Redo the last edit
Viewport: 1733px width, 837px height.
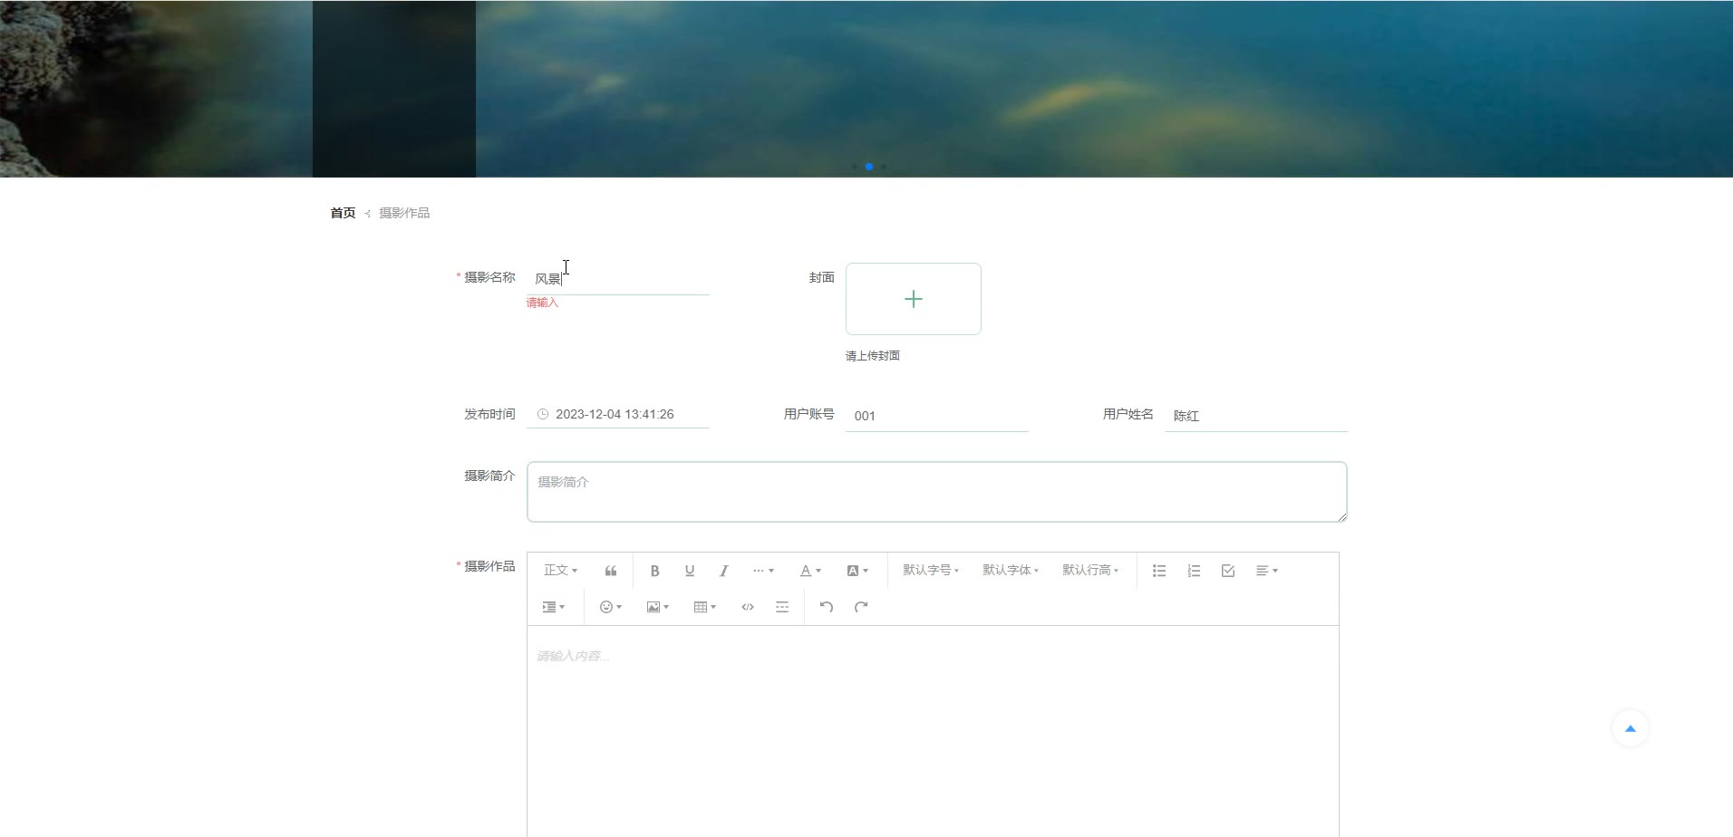click(x=860, y=607)
